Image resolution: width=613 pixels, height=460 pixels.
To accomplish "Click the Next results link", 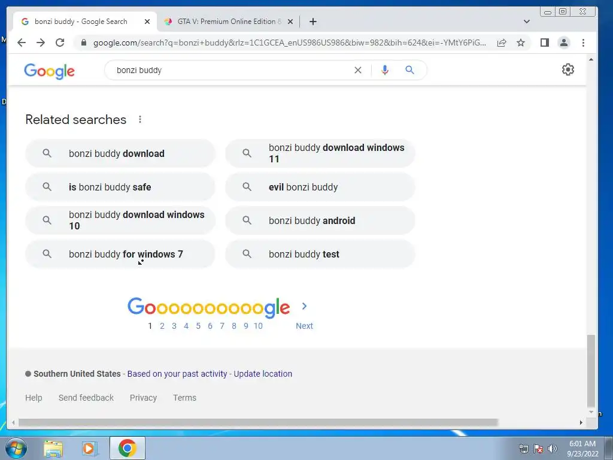I will click(x=304, y=326).
